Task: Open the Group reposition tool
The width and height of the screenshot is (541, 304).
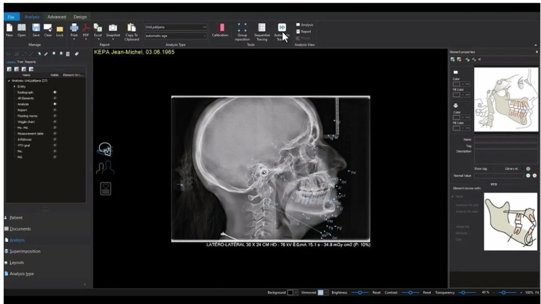Action: coord(242,28)
